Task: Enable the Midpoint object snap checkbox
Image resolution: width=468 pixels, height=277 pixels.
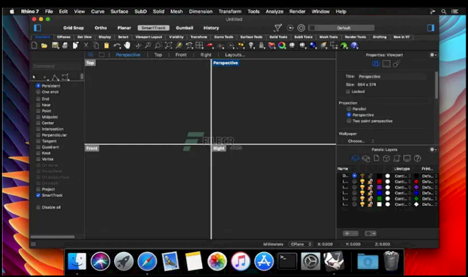Action: [x=39, y=117]
